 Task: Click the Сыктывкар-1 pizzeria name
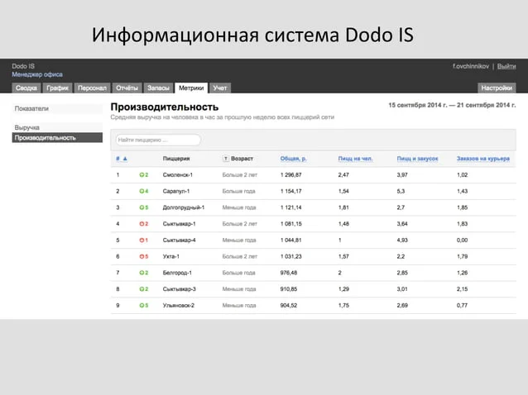pos(179,224)
